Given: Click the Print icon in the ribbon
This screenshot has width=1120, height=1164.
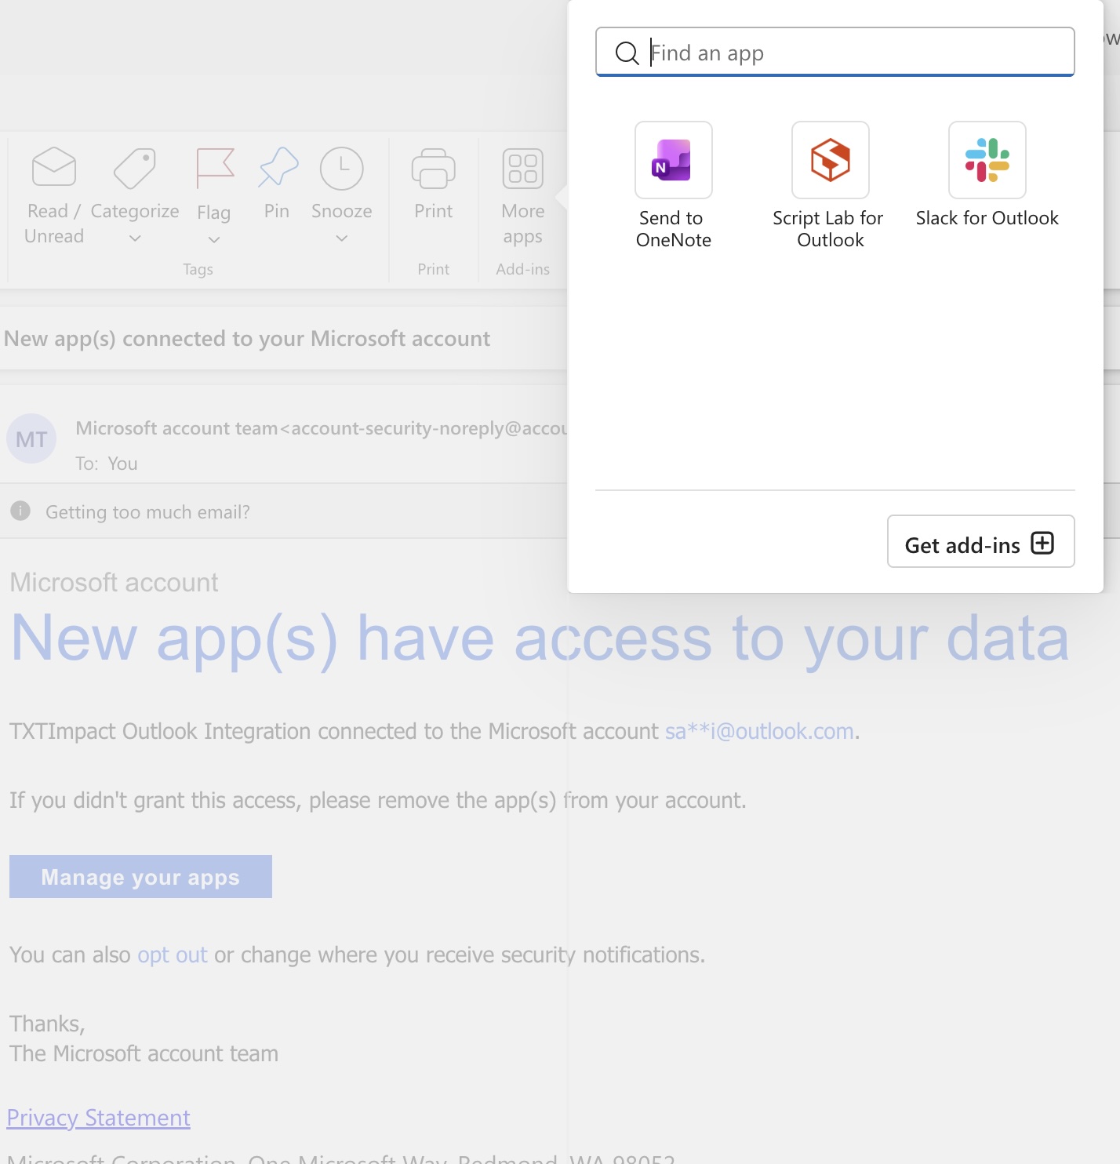Looking at the screenshot, I should click(432, 168).
